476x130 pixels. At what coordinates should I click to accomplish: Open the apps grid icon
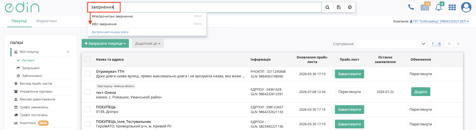pyautogui.click(x=452, y=7)
